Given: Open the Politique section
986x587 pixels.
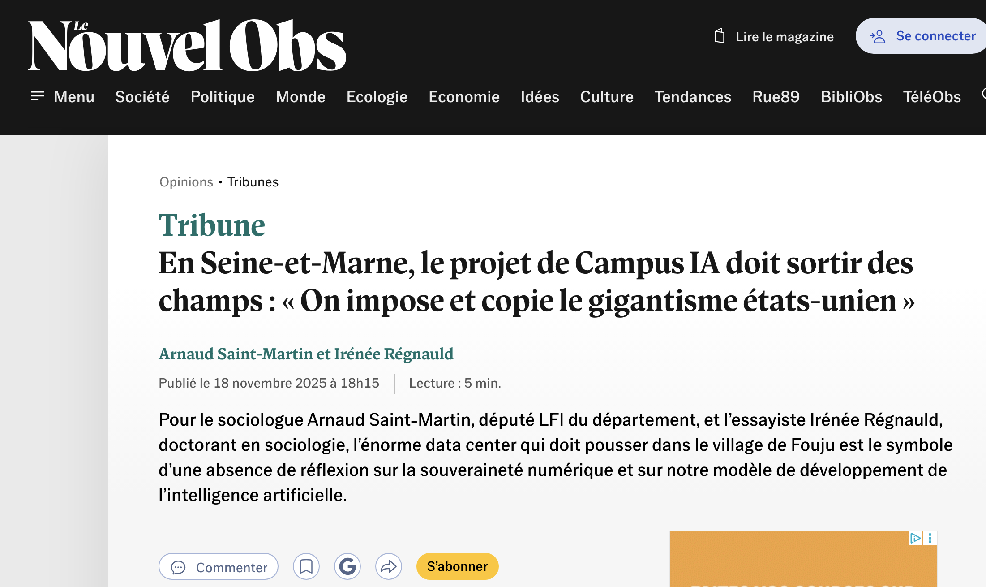Looking at the screenshot, I should [x=223, y=97].
